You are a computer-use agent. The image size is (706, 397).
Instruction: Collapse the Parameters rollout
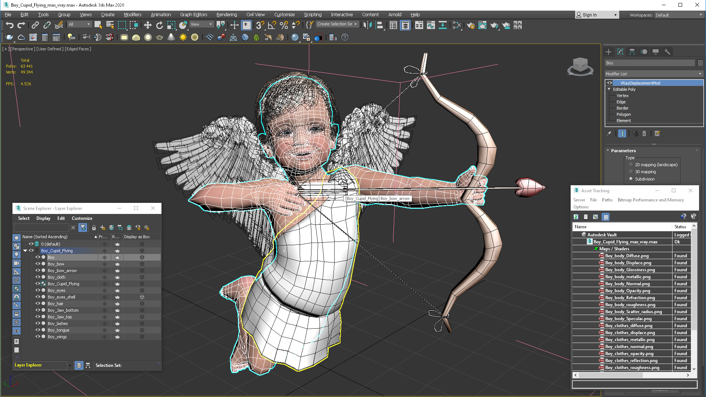coord(608,151)
